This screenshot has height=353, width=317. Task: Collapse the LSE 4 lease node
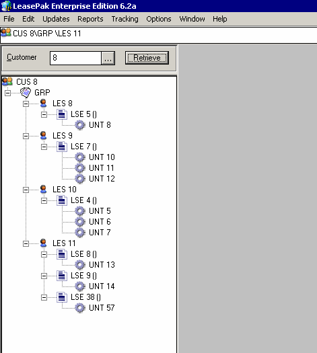click(x=44, y=200)
